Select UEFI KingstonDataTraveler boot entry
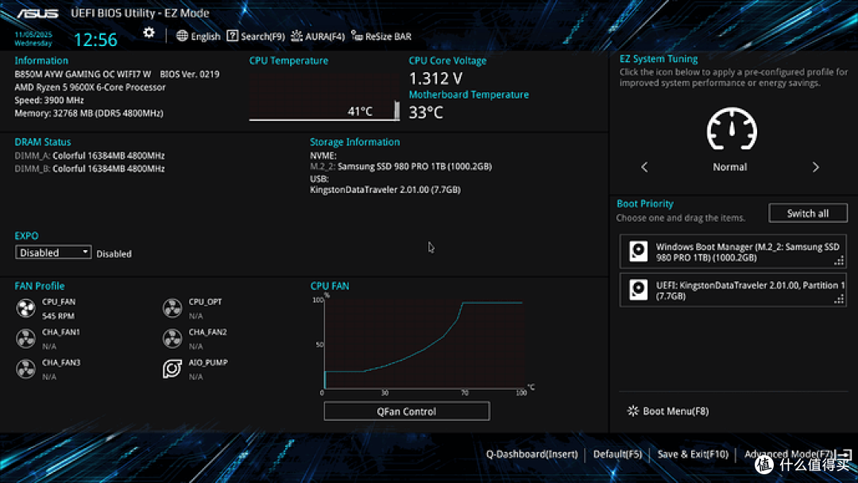Screen dimensions: 858x483 [x=732, y=290]
